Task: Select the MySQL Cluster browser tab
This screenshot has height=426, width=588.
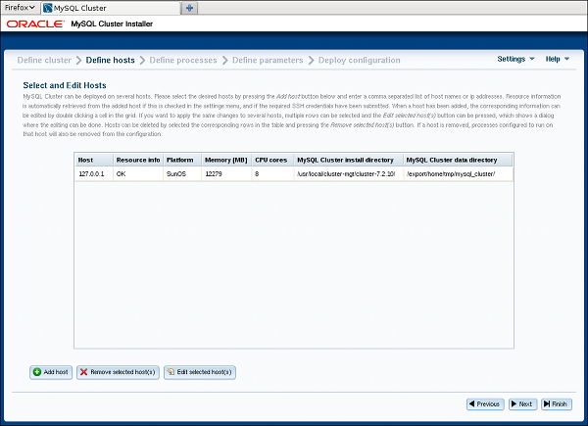Action: click(108, 8)
